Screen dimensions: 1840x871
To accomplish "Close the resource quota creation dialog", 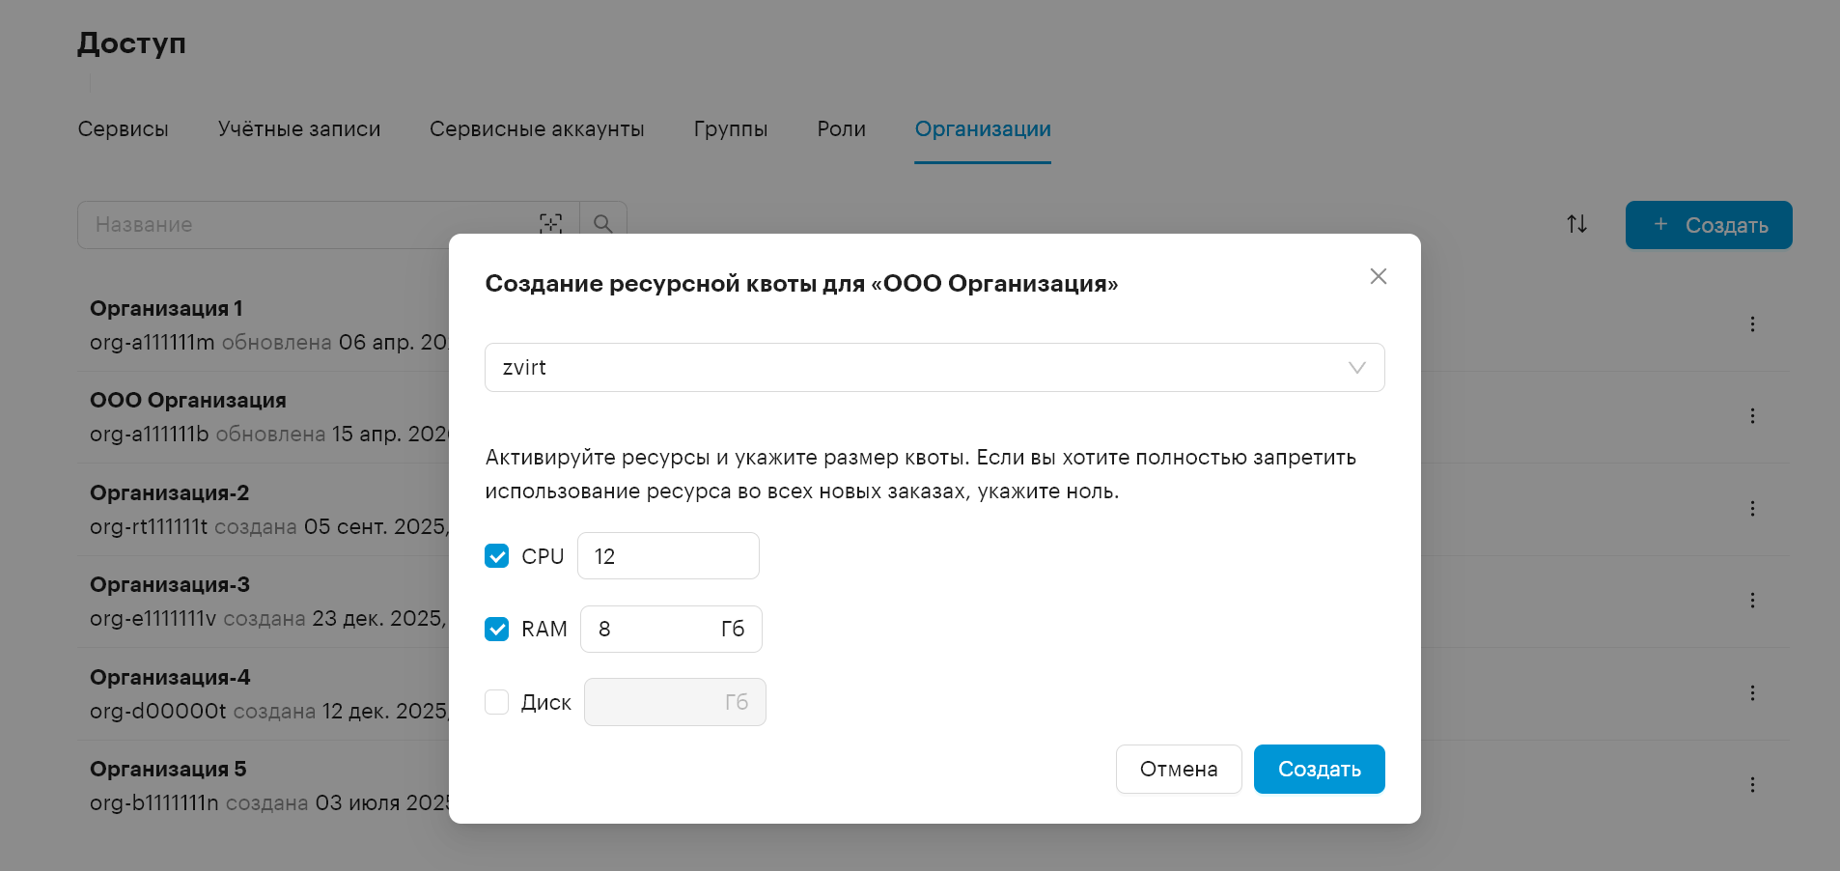I will (x=1378, y=276).
